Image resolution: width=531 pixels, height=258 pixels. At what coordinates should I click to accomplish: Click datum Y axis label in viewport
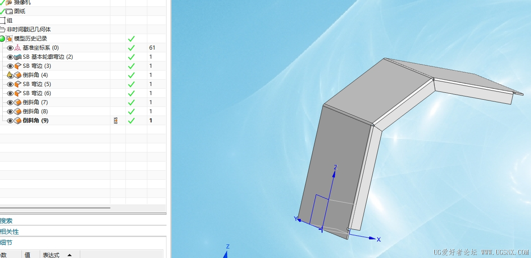pyautogui.click(x=296, y=219)
